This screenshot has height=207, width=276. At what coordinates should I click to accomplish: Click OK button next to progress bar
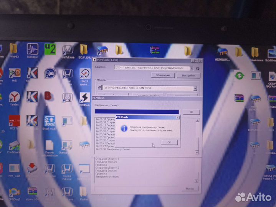pos(191,112)
